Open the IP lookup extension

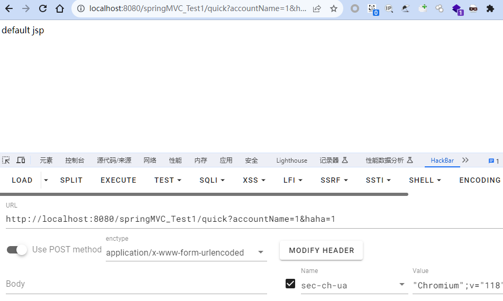389,8
